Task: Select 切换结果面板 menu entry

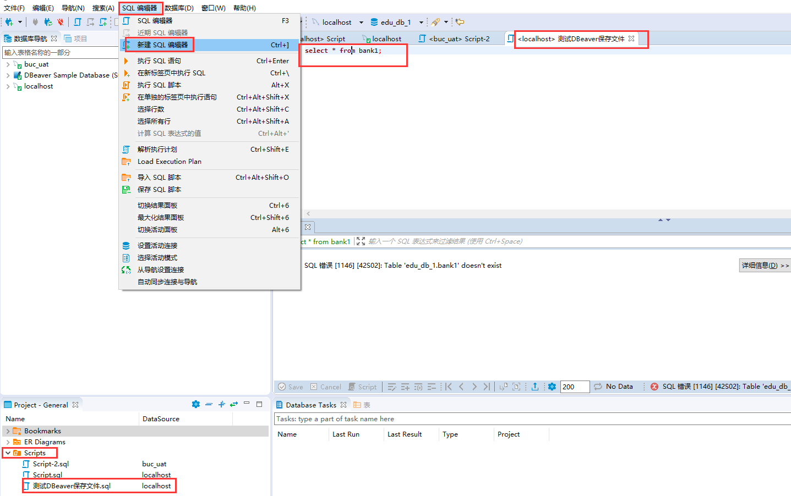Action: (210, 206)
